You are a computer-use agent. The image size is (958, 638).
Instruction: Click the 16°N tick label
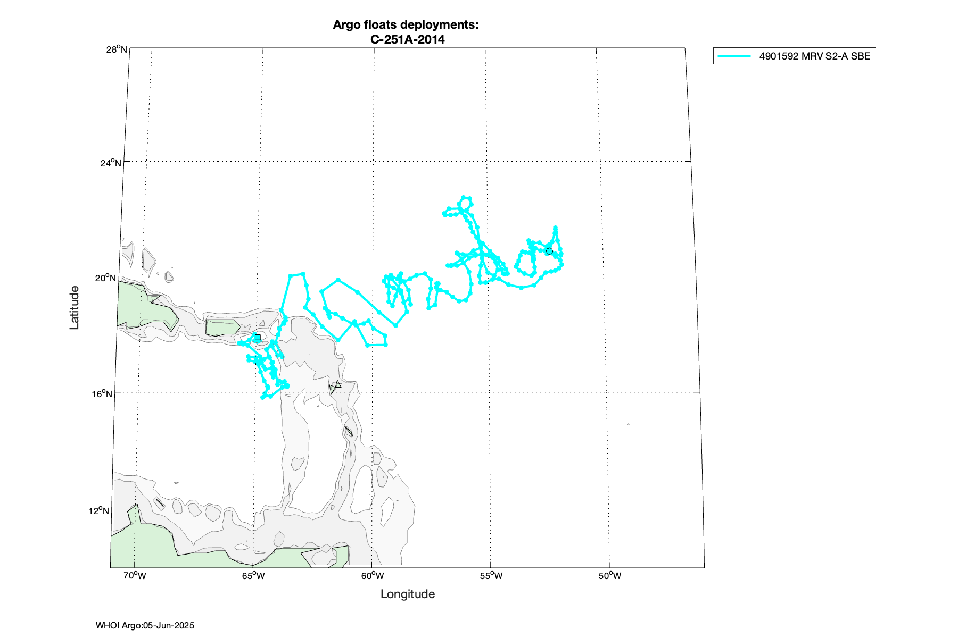102,393
